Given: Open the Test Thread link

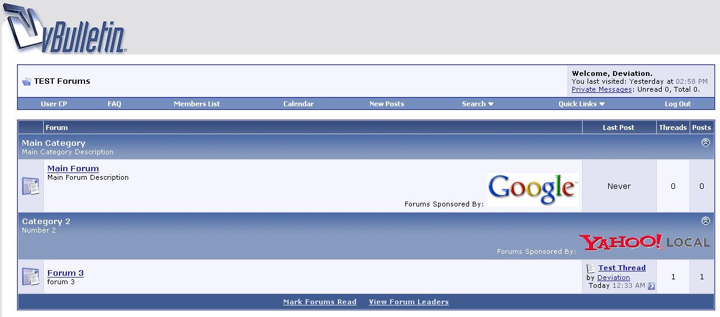Looking at the screenshot, I should (x=622, y=268).
